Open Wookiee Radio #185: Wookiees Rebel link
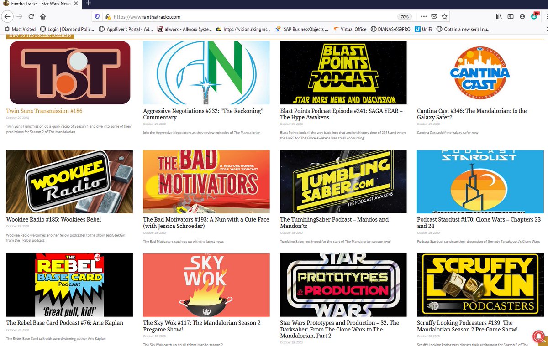 [x=53, y=220]
